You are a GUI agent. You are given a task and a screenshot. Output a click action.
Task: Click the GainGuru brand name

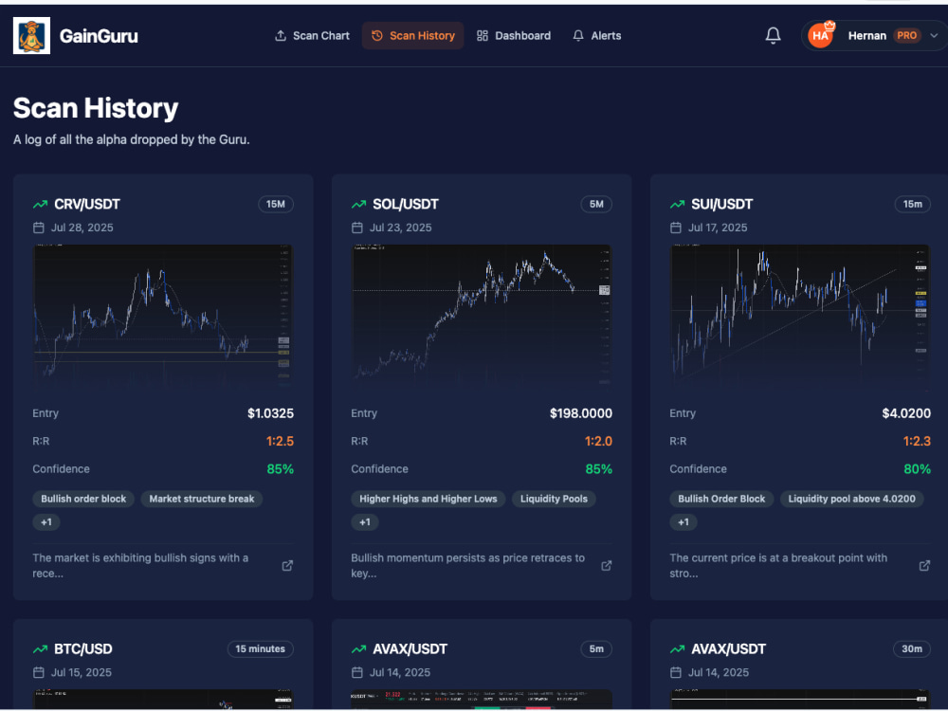click(99, 36)
